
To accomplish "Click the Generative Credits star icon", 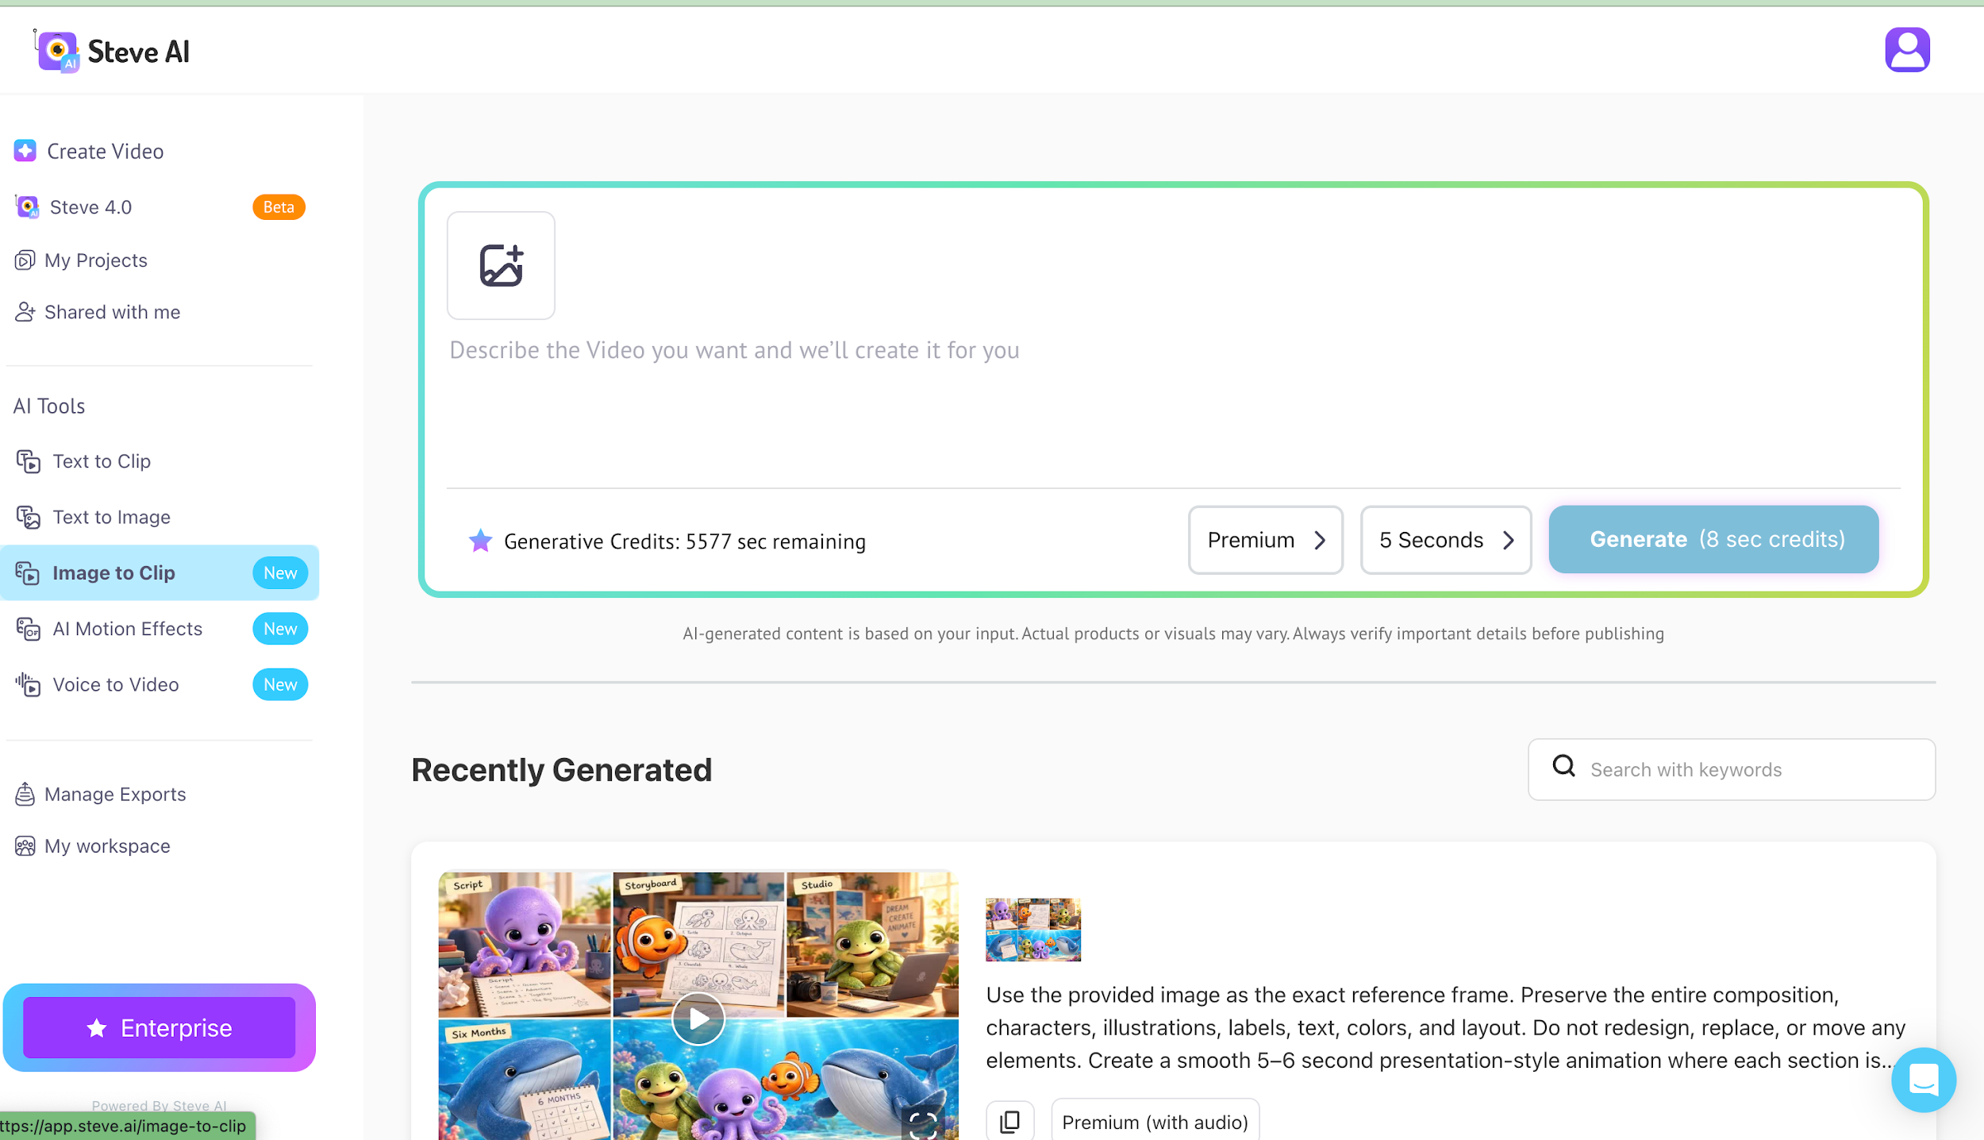I will tap(480, 541).
